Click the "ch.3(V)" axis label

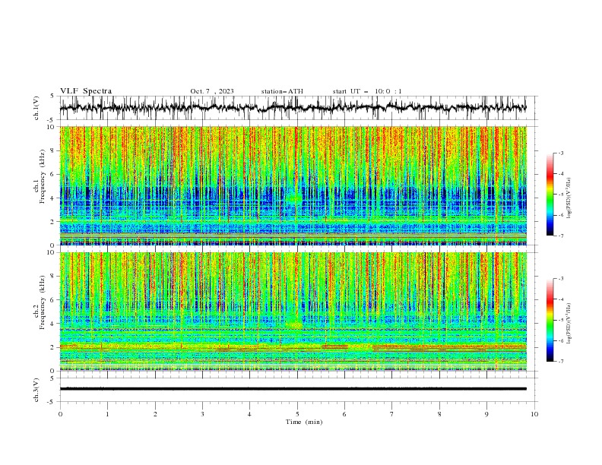coord(36,390)
